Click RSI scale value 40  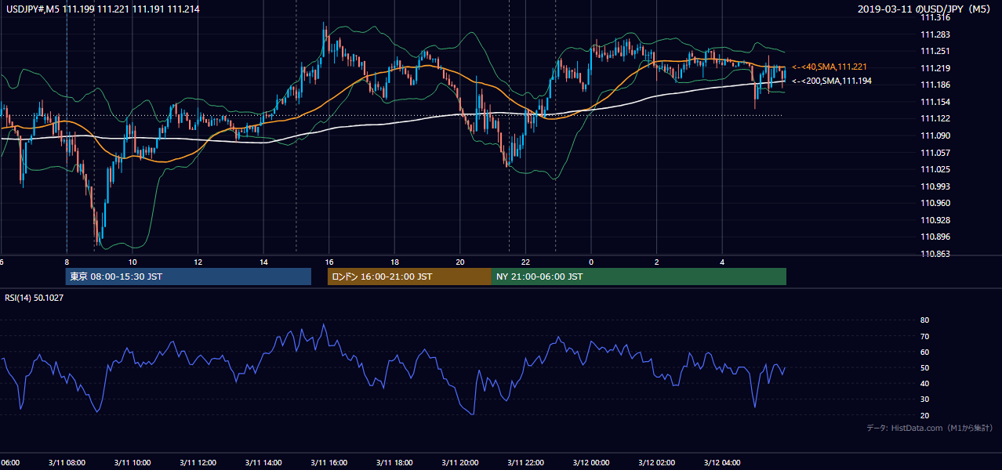coord(924,383)
